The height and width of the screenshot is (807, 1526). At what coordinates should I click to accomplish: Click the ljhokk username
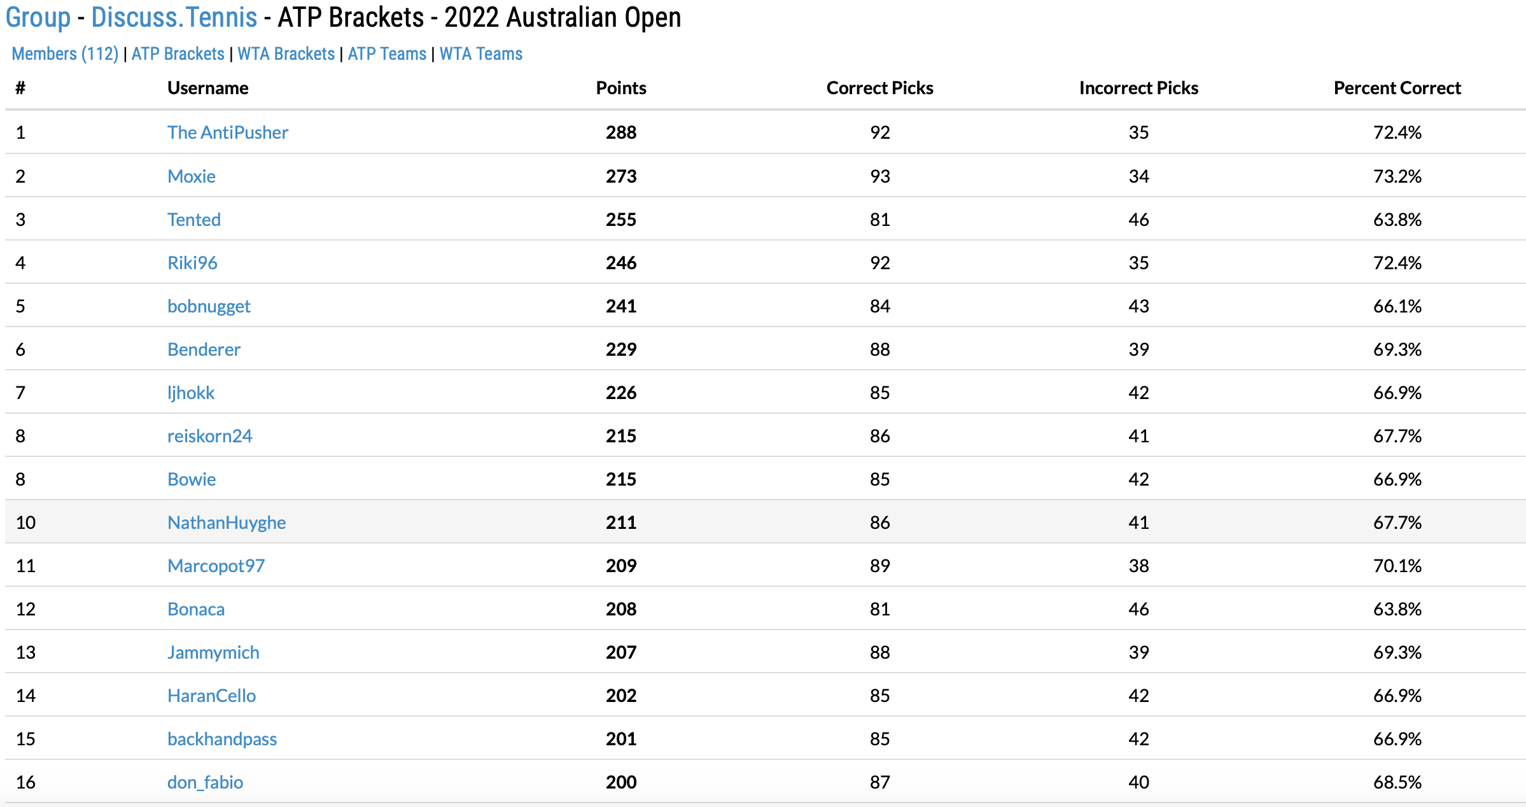191,393
